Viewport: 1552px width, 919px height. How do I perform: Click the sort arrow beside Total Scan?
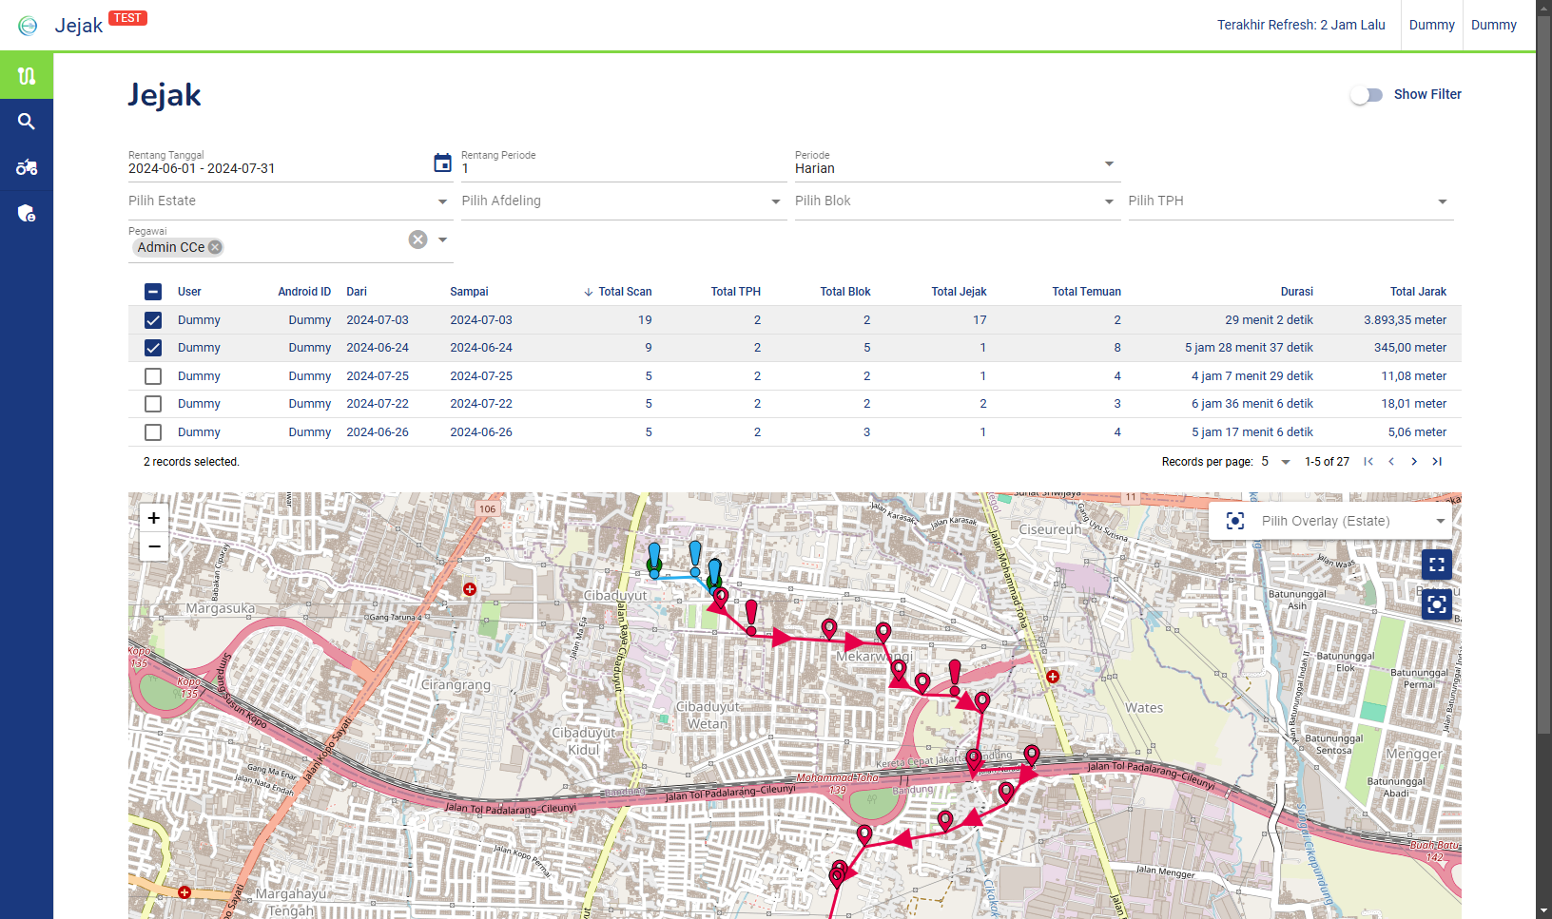pyautogui.click(x=589, y=292)
